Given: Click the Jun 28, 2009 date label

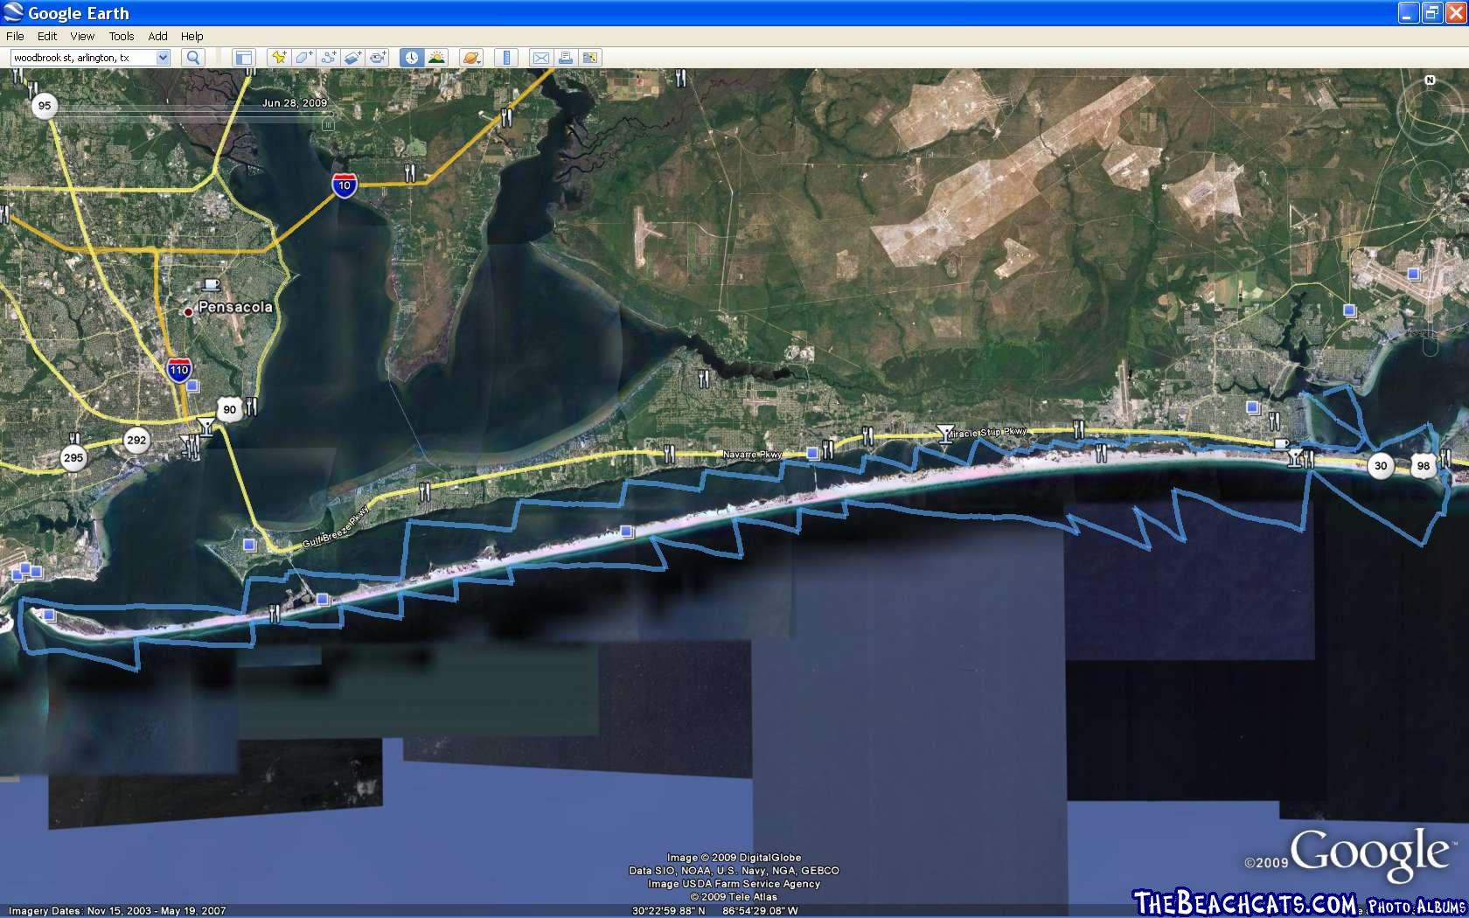Looking at the screenshot, I should click(x=295, y=102).
